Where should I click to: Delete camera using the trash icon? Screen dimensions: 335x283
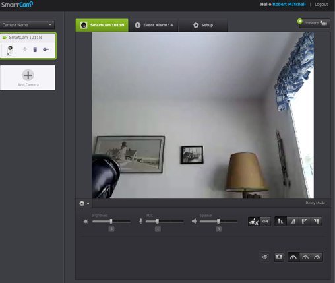tap(35, 49)
